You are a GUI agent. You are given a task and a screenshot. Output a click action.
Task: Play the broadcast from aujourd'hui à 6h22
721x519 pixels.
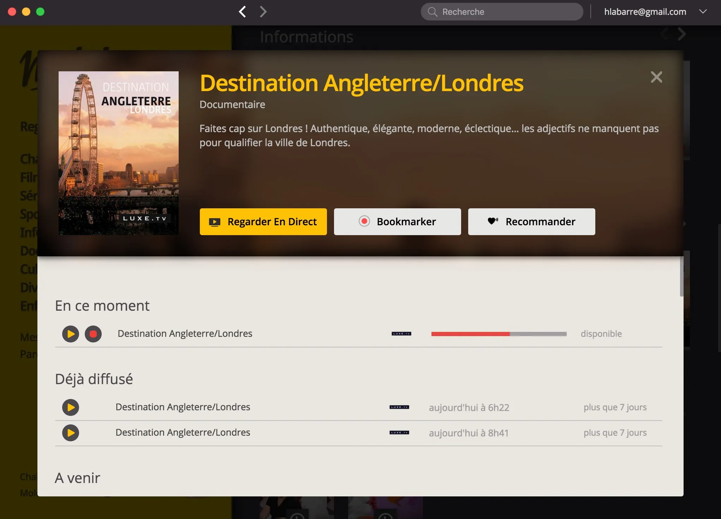coord(71,407)
